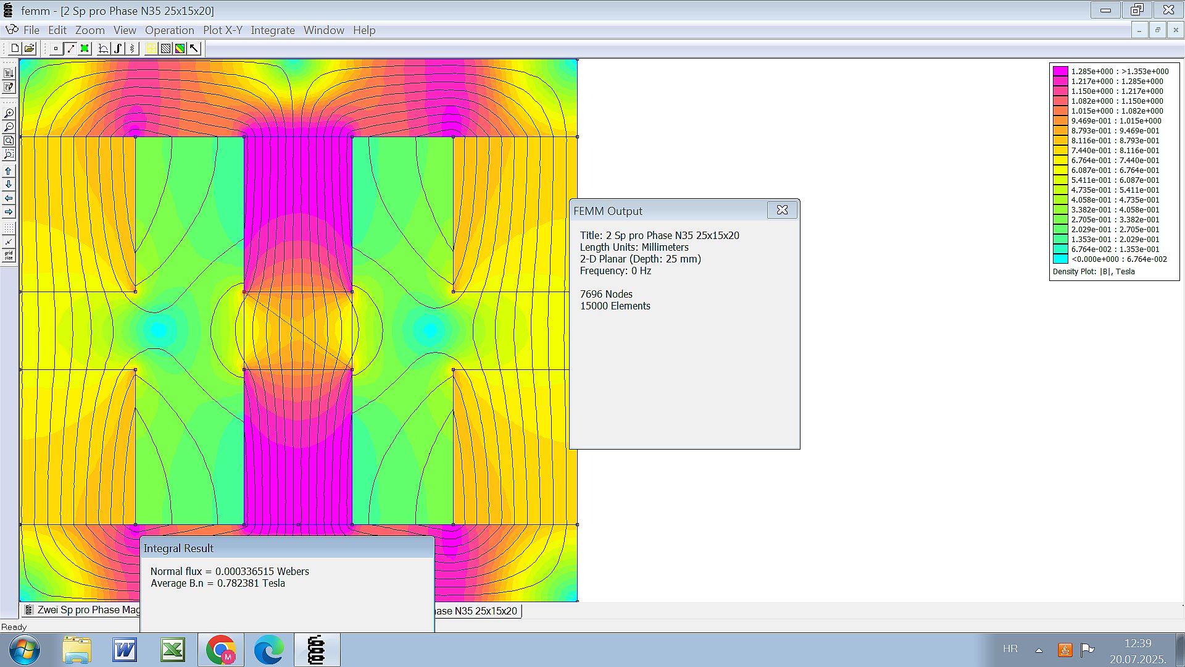Open the density plot settings icon
This screenshot has width=1185, height=667.
(180, 49)
